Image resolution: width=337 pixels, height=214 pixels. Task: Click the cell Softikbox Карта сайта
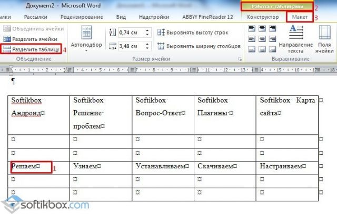click(x=287, y=115)
